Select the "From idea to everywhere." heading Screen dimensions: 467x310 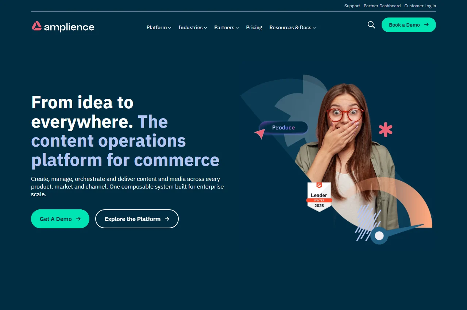pos(82,112)
